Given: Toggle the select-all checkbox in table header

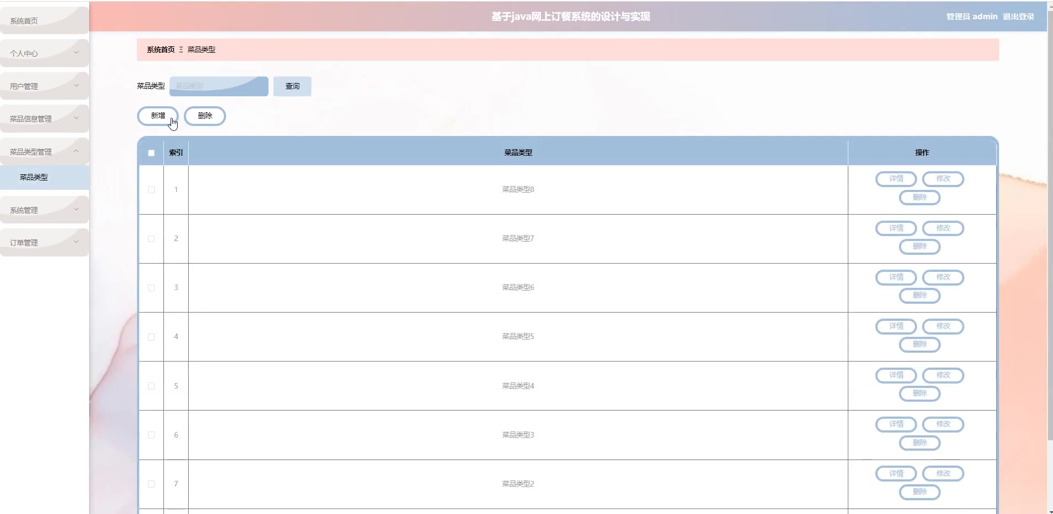Looking at the screenshot, I should coord(151,153).
